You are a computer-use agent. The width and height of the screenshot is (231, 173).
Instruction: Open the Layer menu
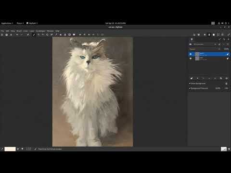[x=32, y=31]
